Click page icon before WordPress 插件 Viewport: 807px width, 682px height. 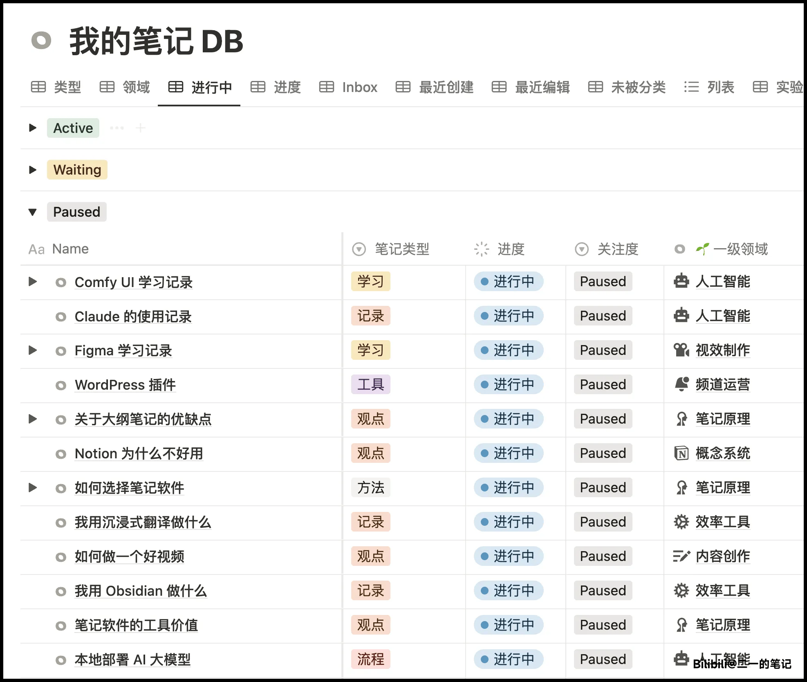(x=61, y=385)
